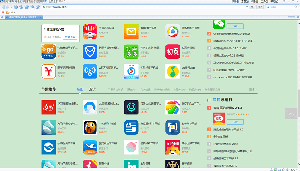Click the Add to favorites star icon

point(38,7)
